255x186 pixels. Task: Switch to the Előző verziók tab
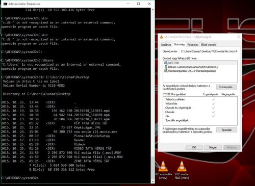tap(209, 45)
